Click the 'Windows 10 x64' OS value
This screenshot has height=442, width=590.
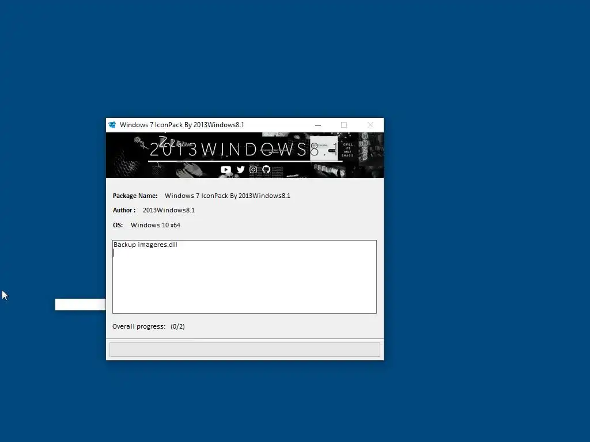(x=156, y=225)
